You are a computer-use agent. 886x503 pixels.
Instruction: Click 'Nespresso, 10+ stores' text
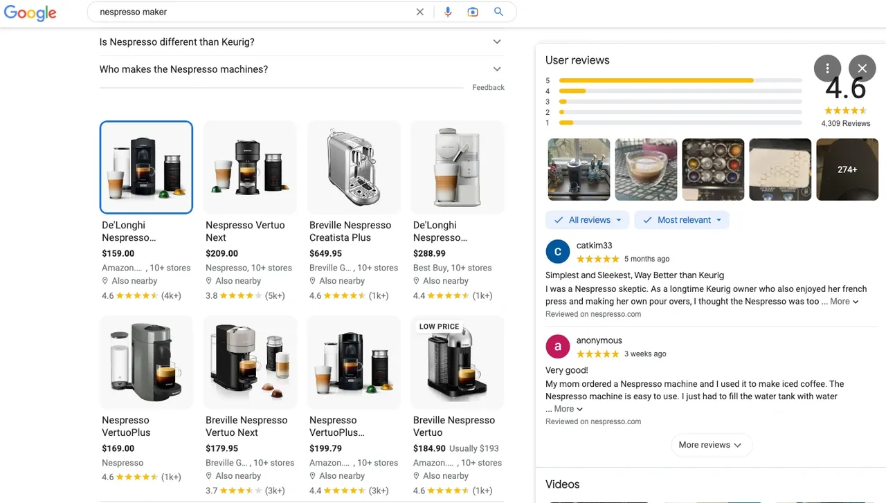tap(249, 268)
